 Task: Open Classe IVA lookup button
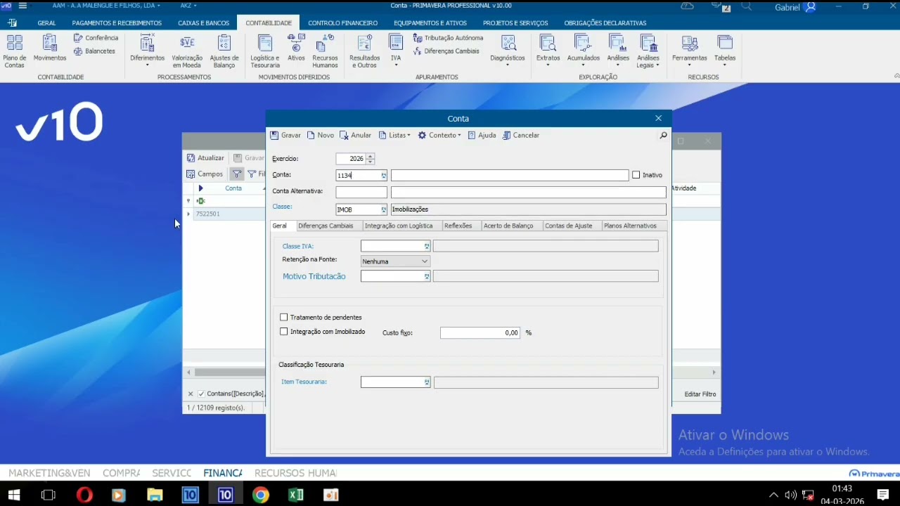427,246
